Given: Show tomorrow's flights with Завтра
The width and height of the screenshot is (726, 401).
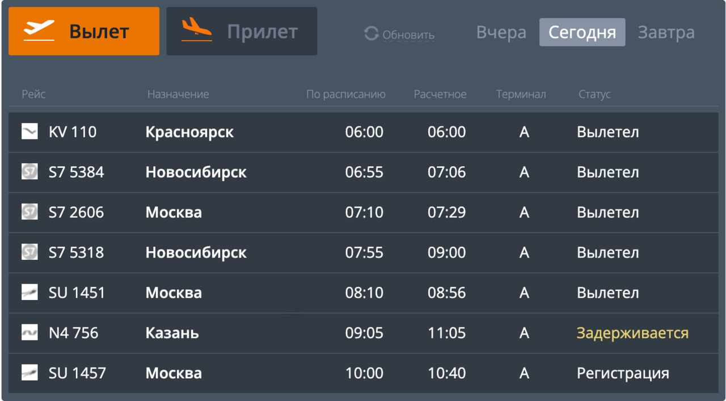Looking at the screenshot, I should click(x=666, y=32).
